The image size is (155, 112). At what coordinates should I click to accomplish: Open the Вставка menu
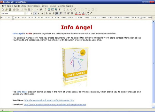tap(45, 6)
